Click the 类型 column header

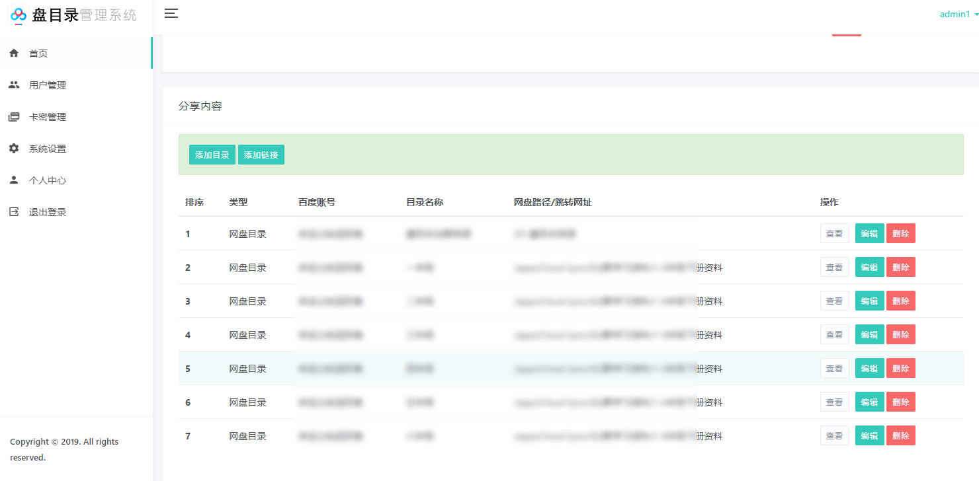[x=238, y=202]
